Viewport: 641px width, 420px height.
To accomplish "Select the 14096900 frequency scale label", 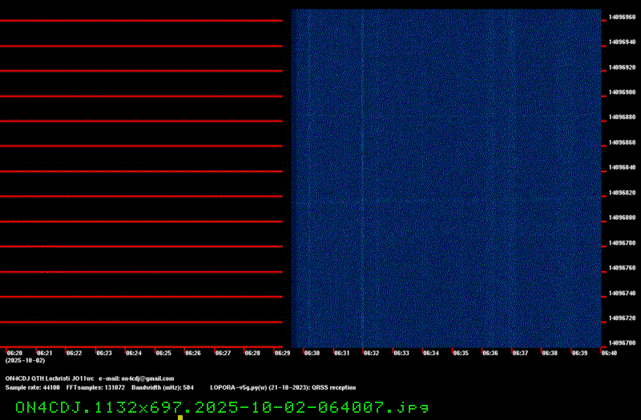I will point(623,92).
